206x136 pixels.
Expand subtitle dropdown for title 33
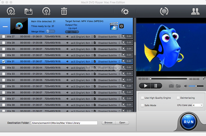[119, 74]
